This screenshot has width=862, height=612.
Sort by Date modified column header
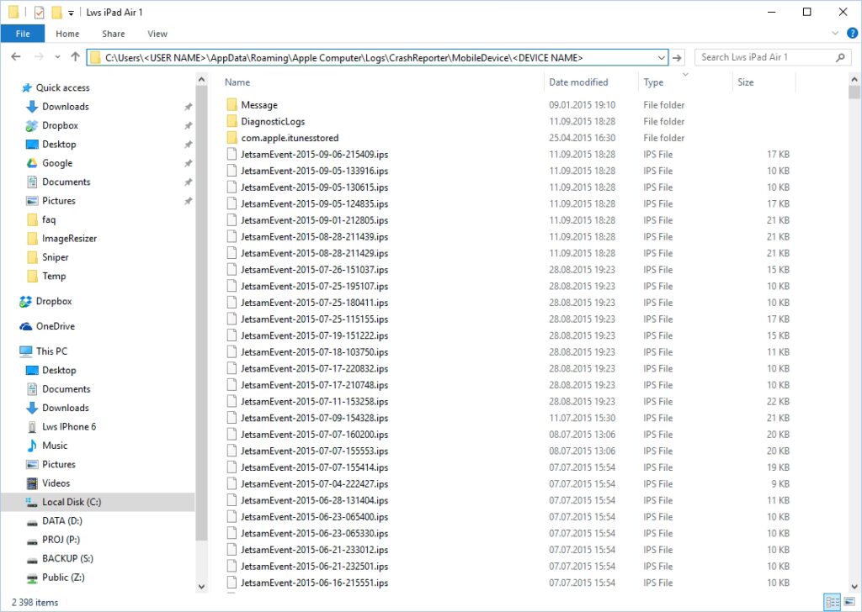pyautogui.click(x=578, y=82)
